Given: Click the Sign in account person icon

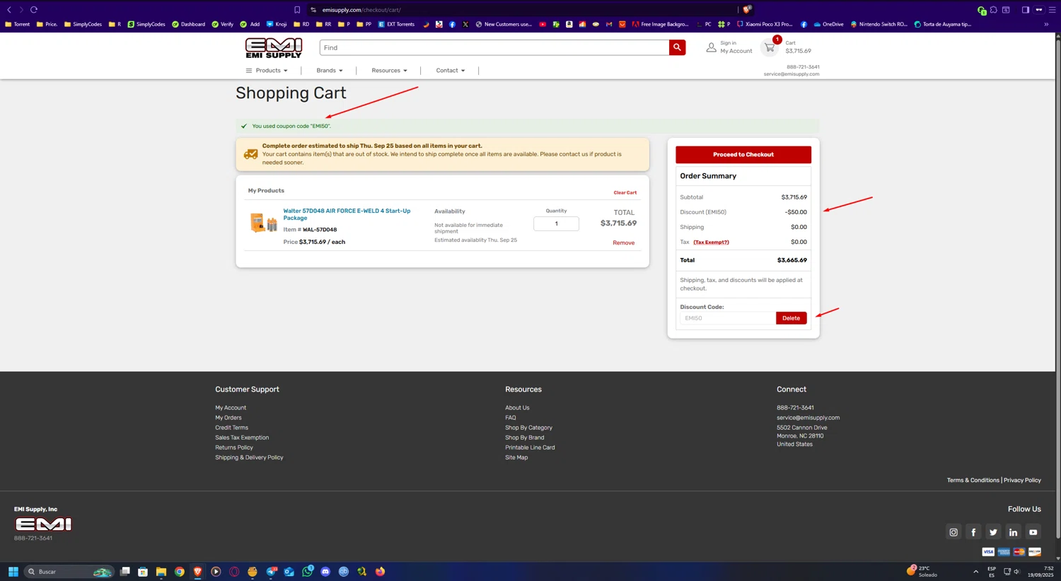Looking at the screenshot, I should pos(711,47).
